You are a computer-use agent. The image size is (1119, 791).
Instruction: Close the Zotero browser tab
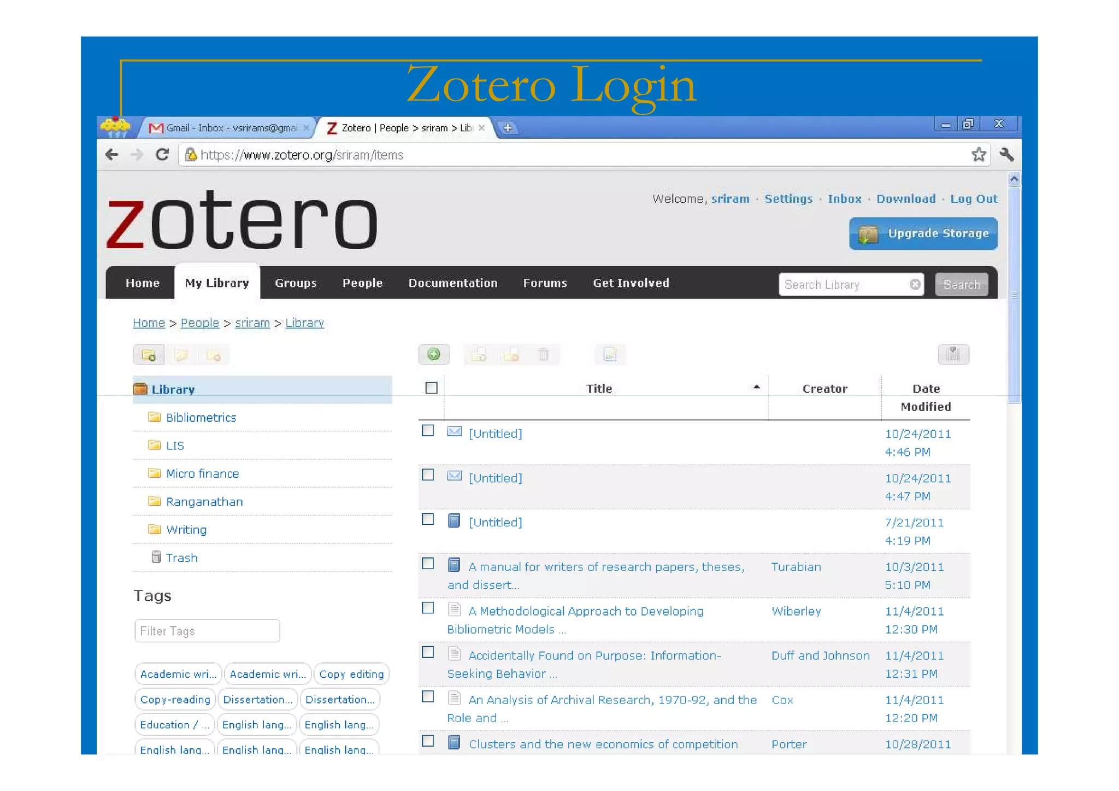(481, 127)
